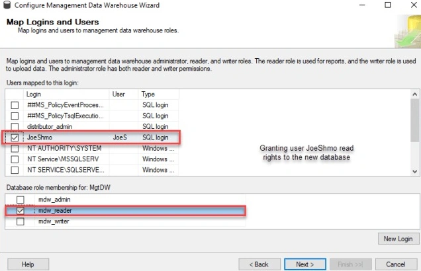Uncheck the mdw_reader role
Image resolution: width=421 pixels, height=271 pixels.
click(21, 211)
